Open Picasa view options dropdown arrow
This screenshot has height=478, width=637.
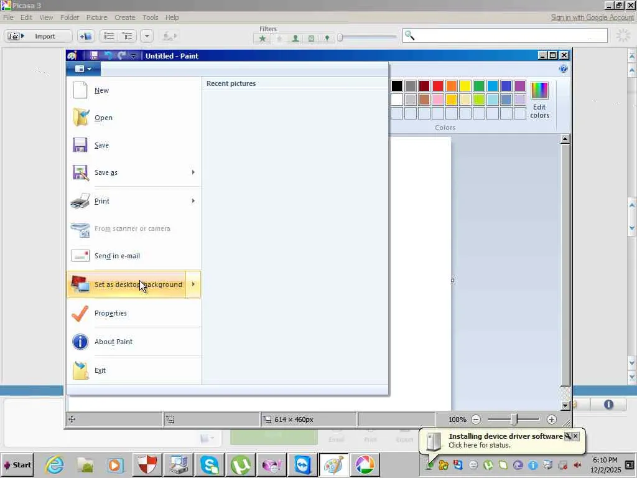tap(147, 36)
